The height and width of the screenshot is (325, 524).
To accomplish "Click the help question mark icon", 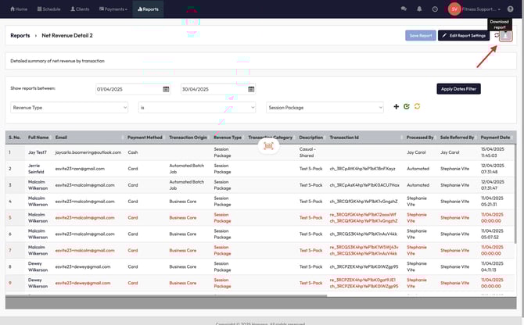I will (510, 9).
